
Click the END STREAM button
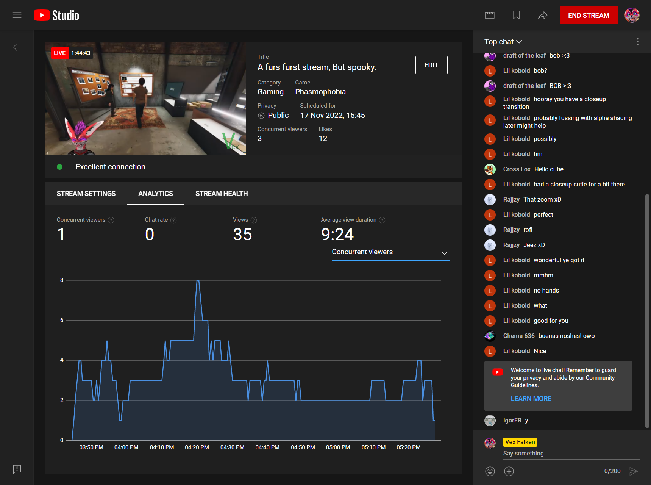click(589, 15)
